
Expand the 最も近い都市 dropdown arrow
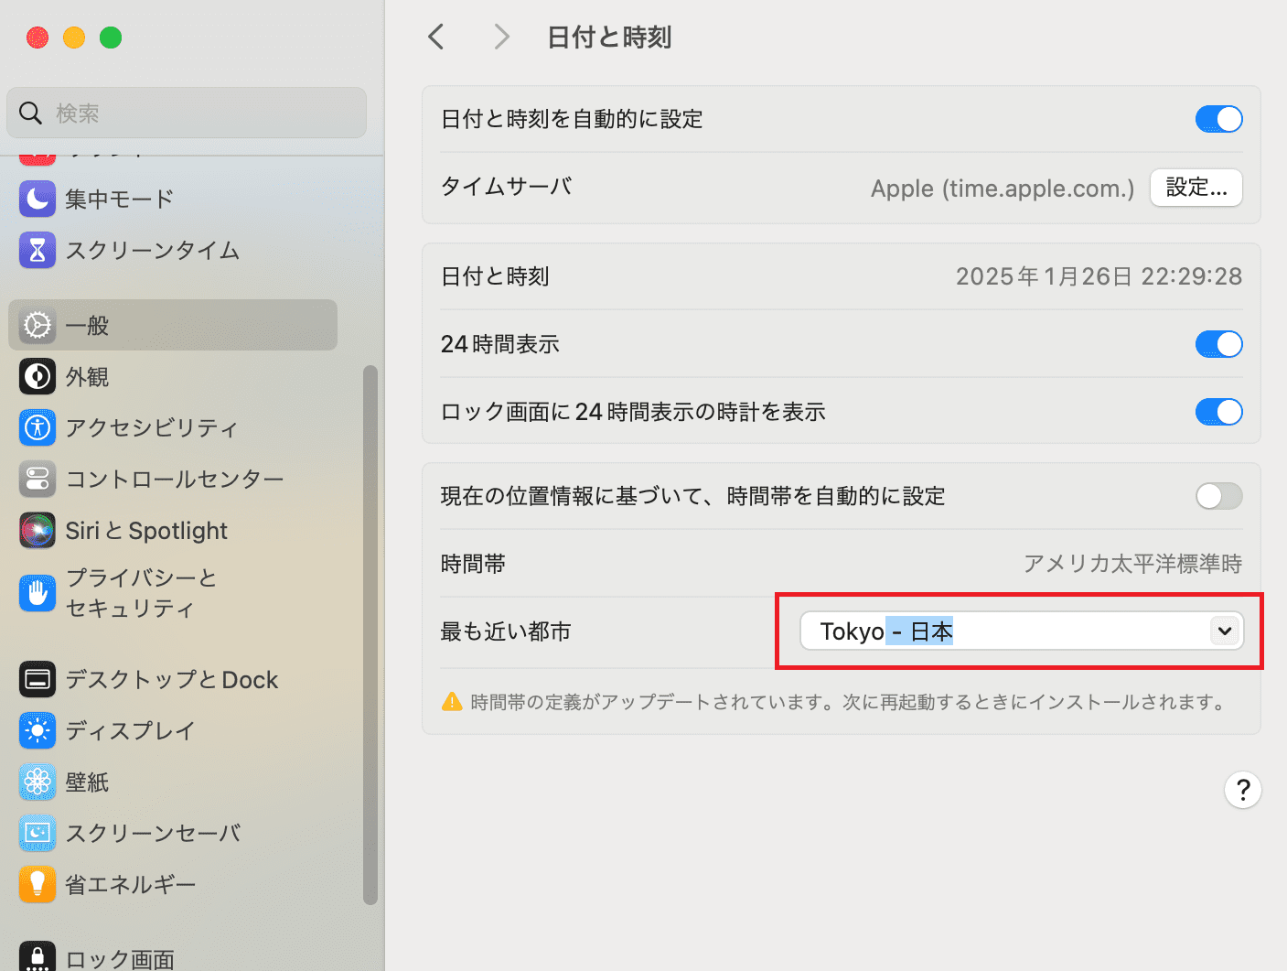(x=1225, y=631)
